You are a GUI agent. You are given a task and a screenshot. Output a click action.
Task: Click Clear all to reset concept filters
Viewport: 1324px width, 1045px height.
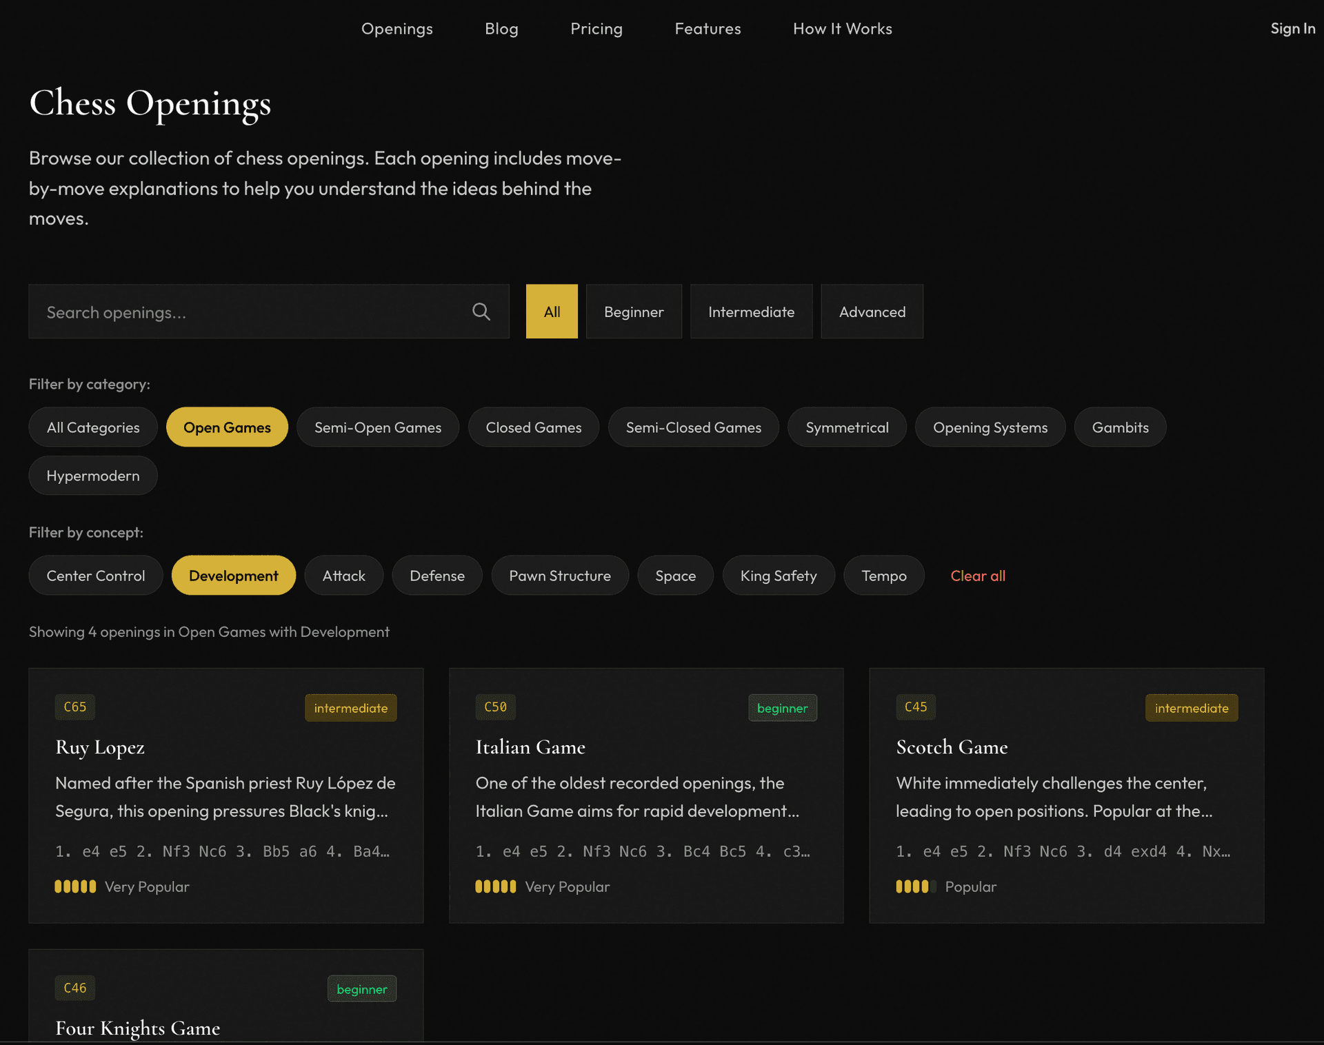pyautogui.click(x=978, y=576)
